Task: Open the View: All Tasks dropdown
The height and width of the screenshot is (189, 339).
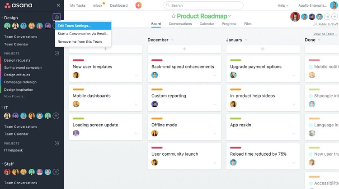Action: coord(325,34)
